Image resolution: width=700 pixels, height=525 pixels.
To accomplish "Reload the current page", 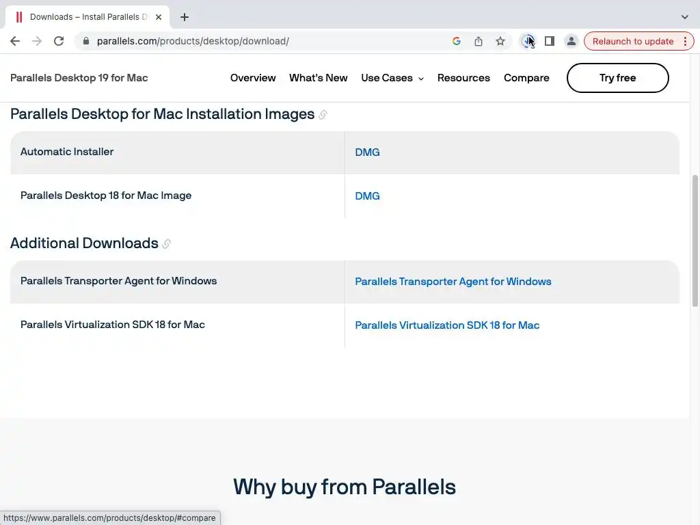I will point(59,41).
